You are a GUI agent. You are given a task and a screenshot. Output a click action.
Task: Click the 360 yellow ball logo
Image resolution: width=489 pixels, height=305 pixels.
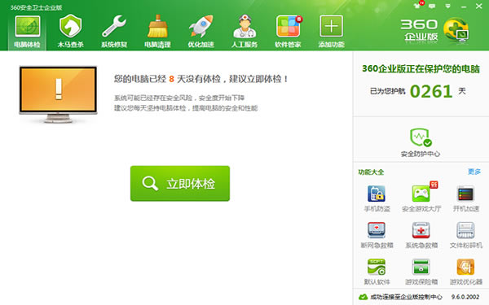tap(456, 30)
